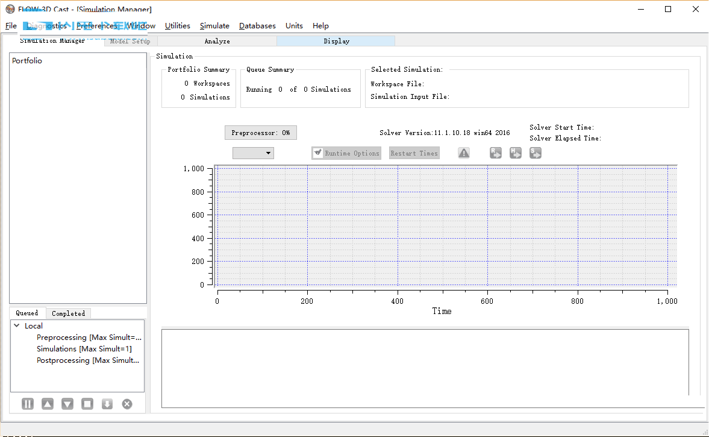Click the square stop icon under queue
This screenshot has height=437, width=709.
pyautogui.click(x=87, y=404)
